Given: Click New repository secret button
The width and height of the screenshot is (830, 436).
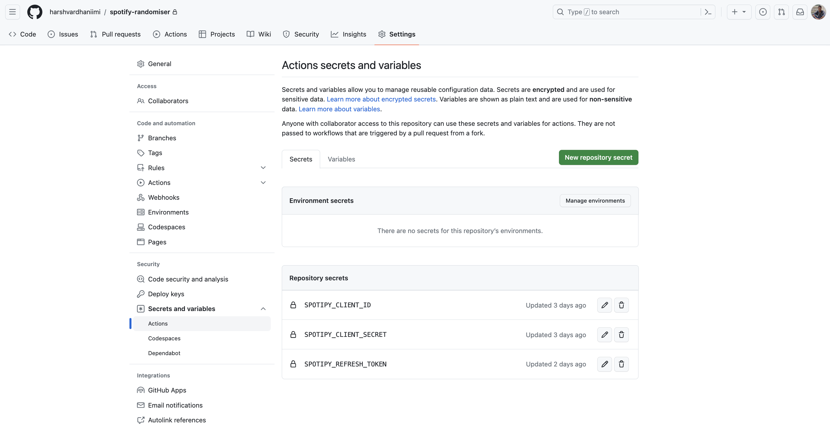Looking at the screenshot, I should [598, 157].
